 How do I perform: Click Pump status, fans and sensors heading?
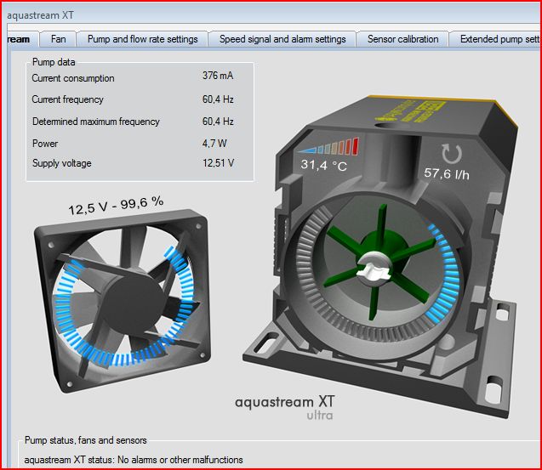(x=86, y=440)
